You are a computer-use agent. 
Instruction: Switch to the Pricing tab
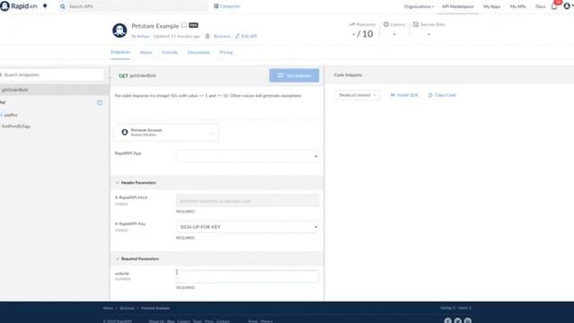(226, 53)
